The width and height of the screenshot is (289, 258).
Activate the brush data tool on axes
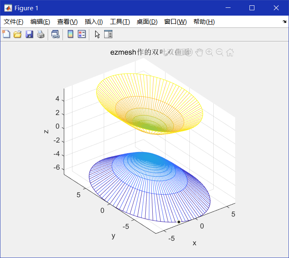[x=168, y=53]
